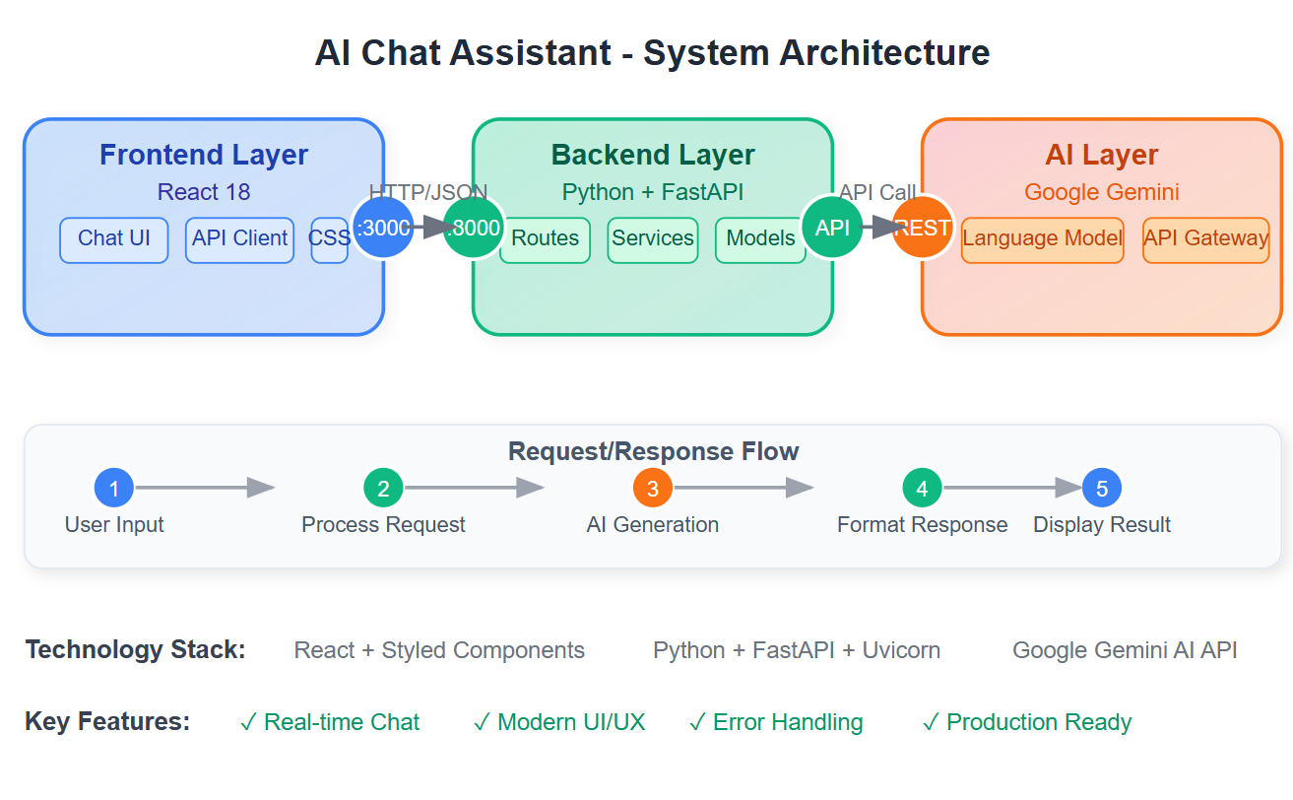This screenshot has height=800, width=1293.
Task: Click the AI Layer heading
Action: point(1102,156)
